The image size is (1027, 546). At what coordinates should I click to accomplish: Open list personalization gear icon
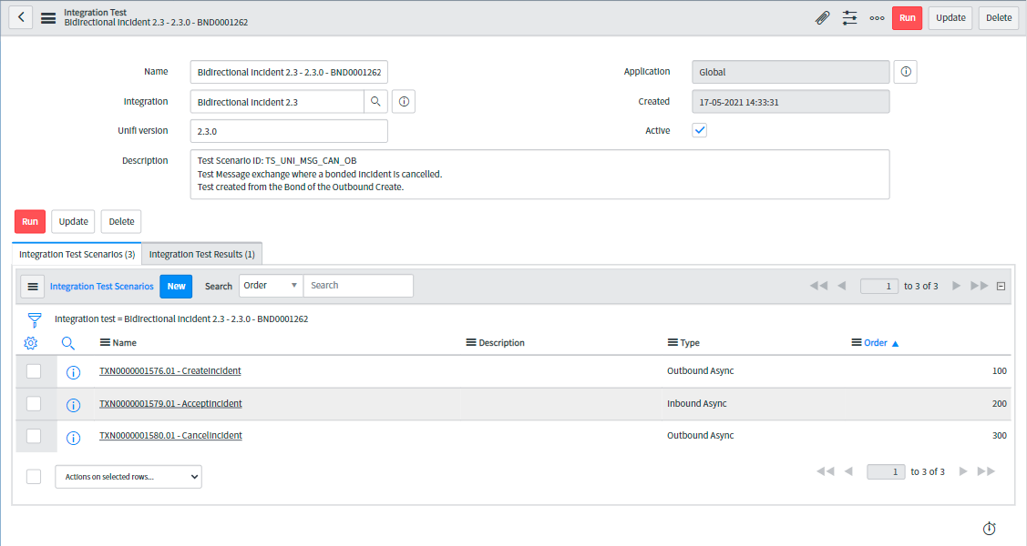pos(31,343)
